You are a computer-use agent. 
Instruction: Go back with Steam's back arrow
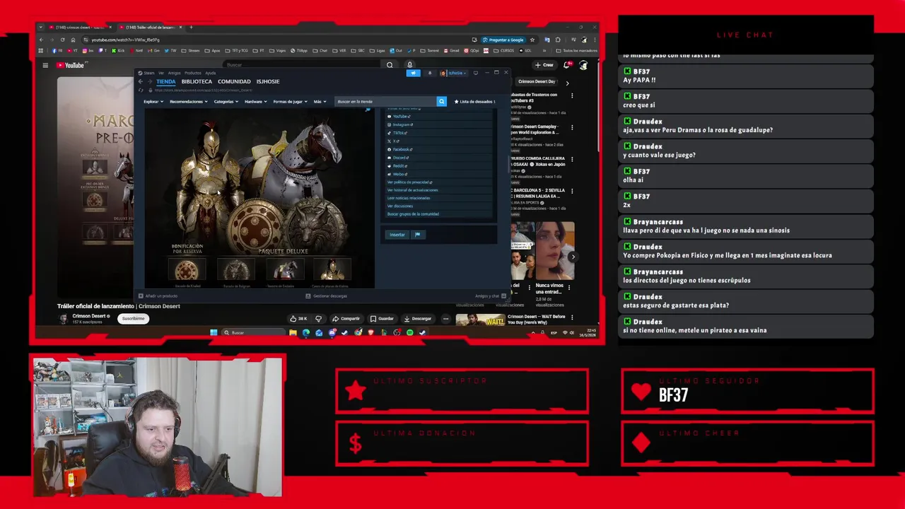(x=141, y=81)
